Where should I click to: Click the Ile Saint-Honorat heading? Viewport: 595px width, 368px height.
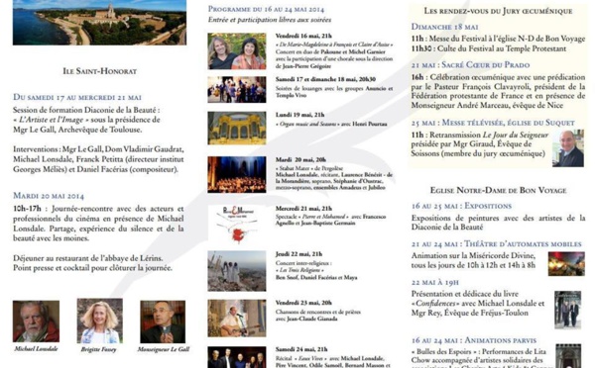tap(100, 71)
